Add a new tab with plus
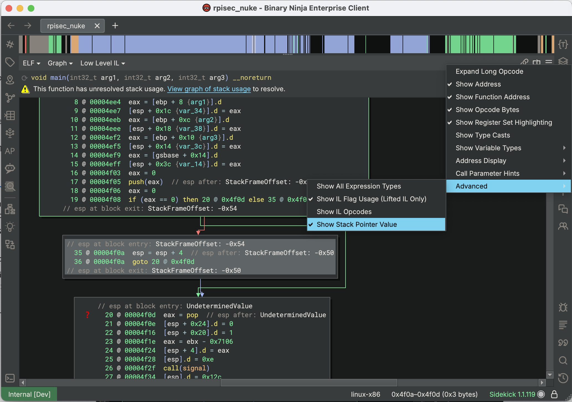572x402 pixels. point(115,26)
